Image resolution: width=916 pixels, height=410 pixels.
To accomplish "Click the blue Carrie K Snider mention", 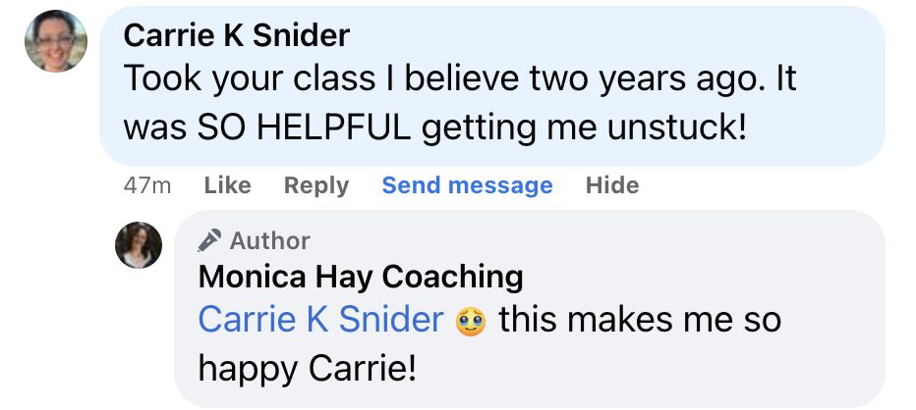I will coord(320,320).
